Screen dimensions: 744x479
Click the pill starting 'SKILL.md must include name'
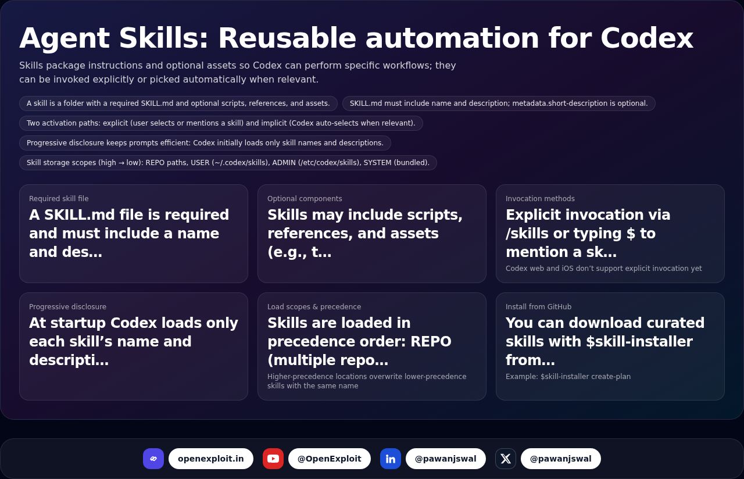click(499, 103)
